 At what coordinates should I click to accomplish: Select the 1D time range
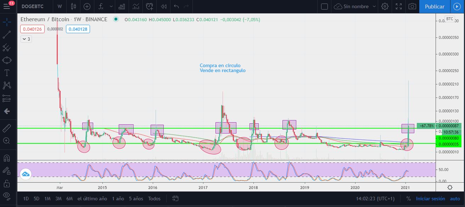click(26, 199)
